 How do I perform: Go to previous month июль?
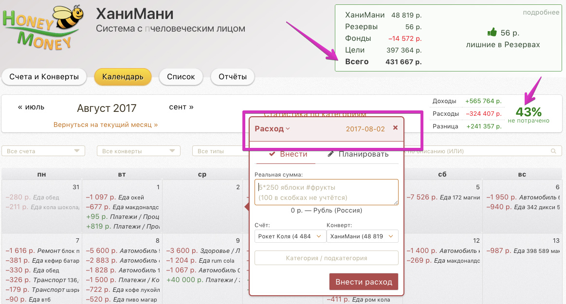click(x=31, y=107)
